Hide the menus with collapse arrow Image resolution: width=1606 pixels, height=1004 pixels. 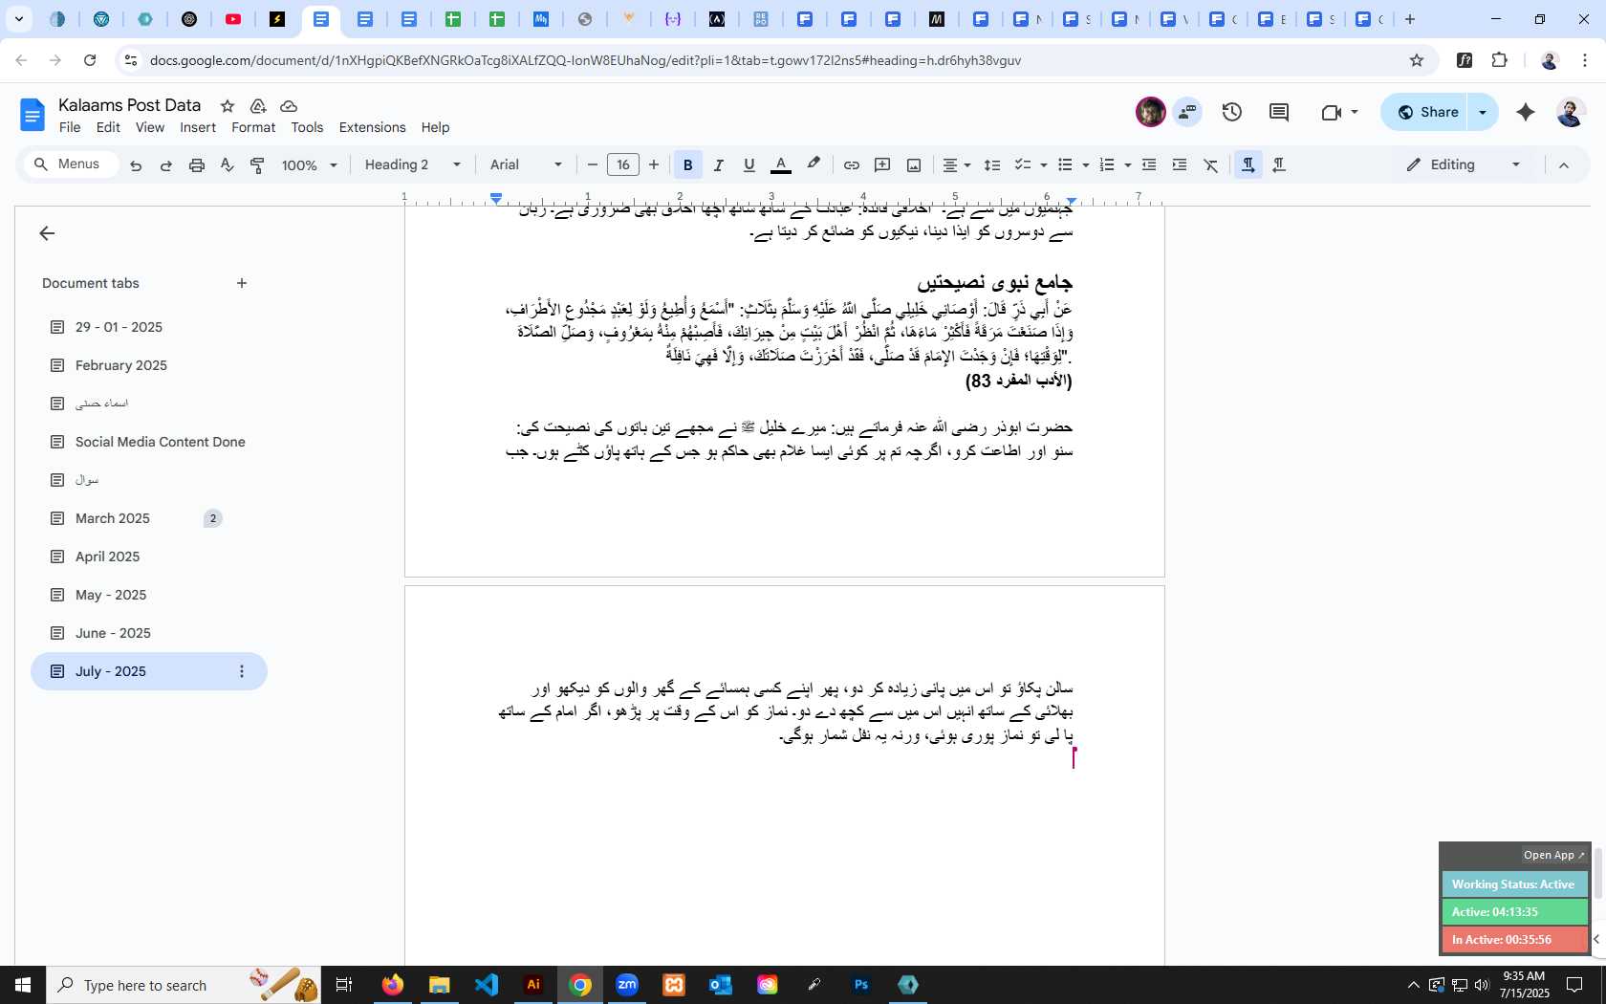click(x=1564, y=165)
